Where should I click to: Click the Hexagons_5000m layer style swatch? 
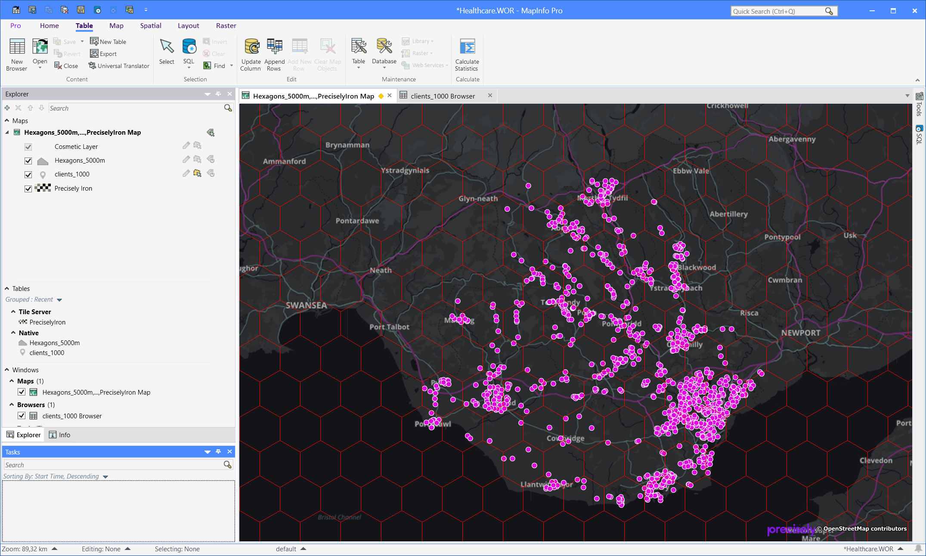point(43,161)
